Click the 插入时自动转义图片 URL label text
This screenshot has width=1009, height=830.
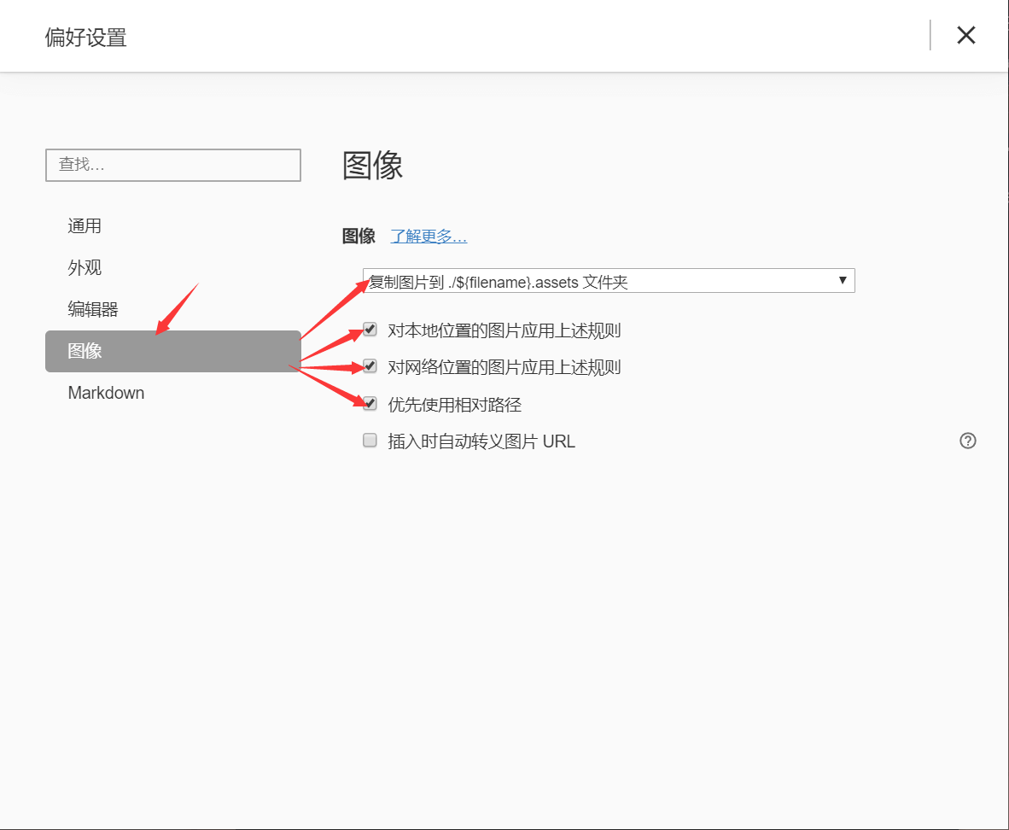coord(481,441)
